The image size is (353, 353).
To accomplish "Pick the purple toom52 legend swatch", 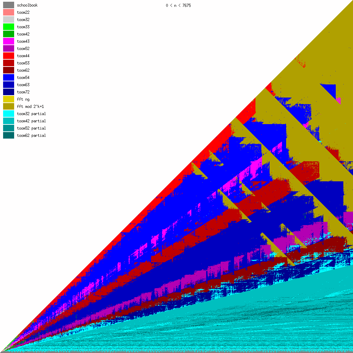I will 9,48.
